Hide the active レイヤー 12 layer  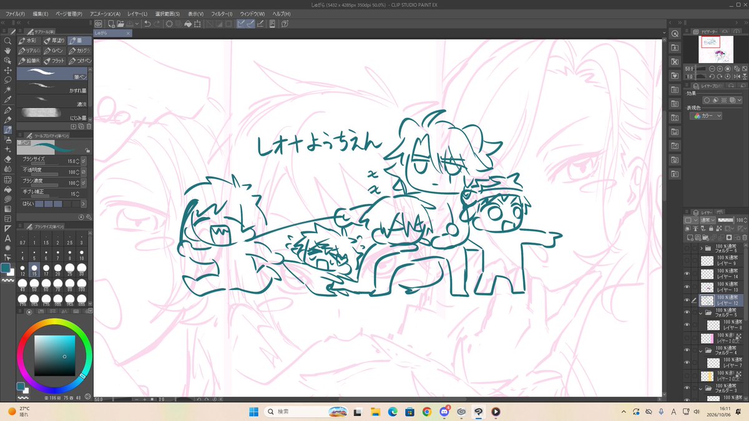687,300
